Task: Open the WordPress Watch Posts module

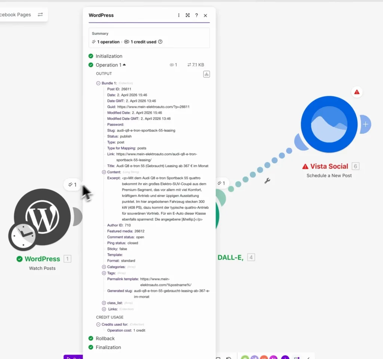Action: (x=43, y=217)
